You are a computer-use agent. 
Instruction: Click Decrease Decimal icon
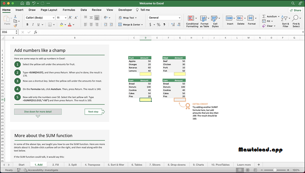pos(179,25)
